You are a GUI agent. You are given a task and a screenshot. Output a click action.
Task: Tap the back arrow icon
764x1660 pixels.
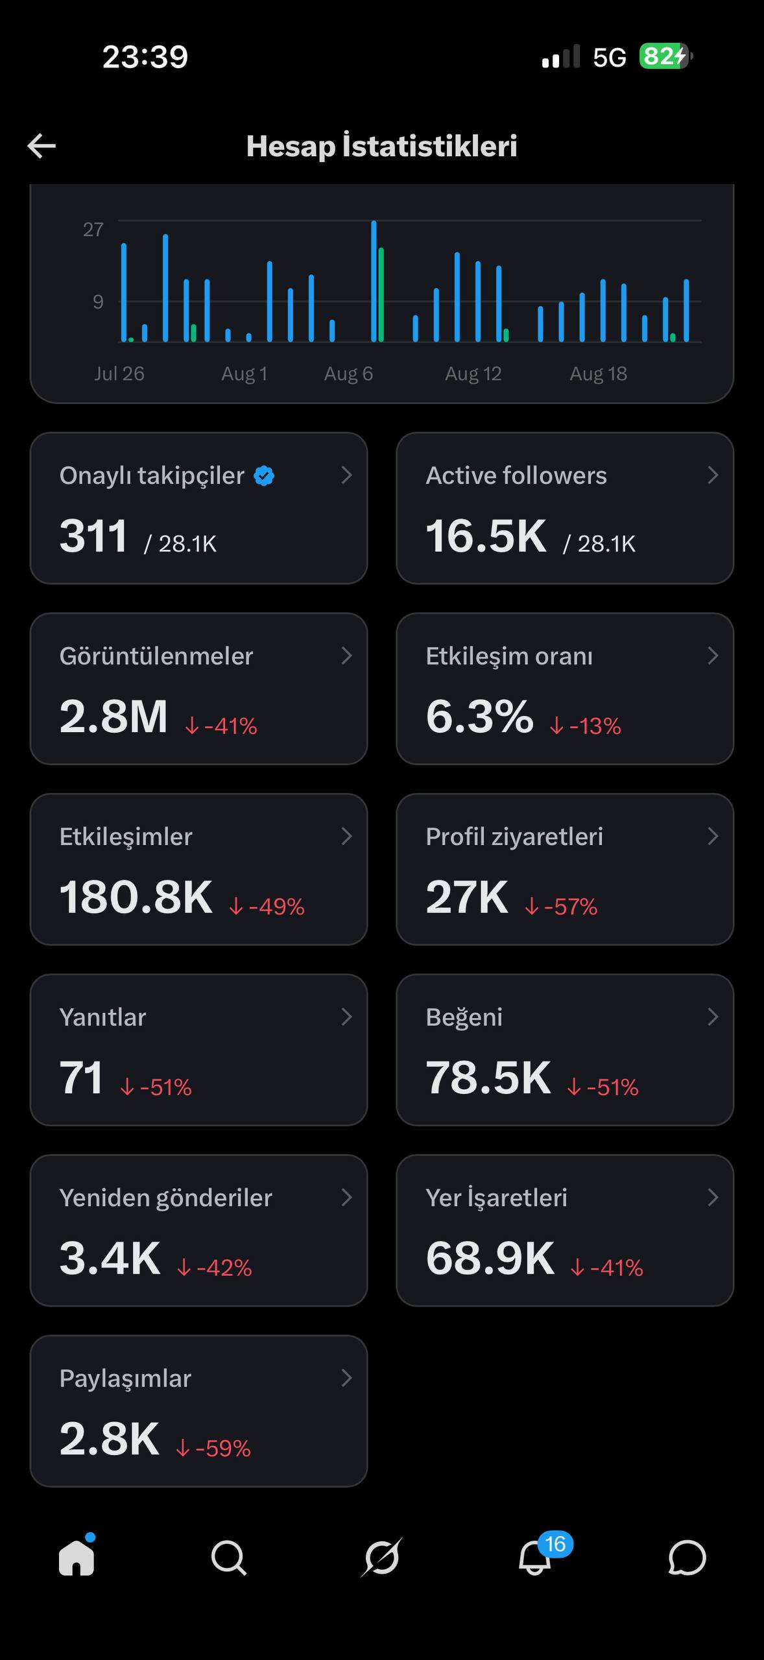[42, 146]
